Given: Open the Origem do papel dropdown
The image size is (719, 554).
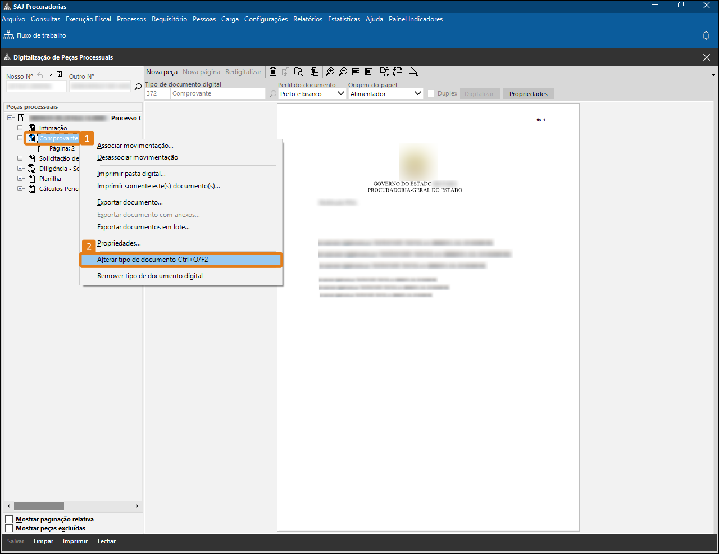Looking at the screenshot, I should coord(417,94).
